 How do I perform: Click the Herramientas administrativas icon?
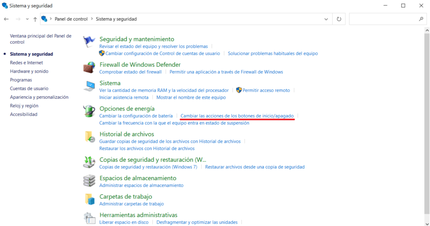click(x=89, y=218)
